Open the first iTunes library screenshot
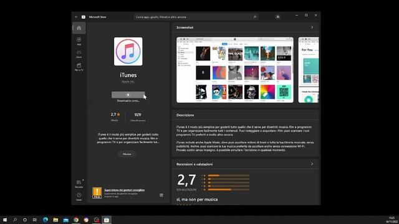This screenshot has width=399, height=224. click(x=235, y=70)
